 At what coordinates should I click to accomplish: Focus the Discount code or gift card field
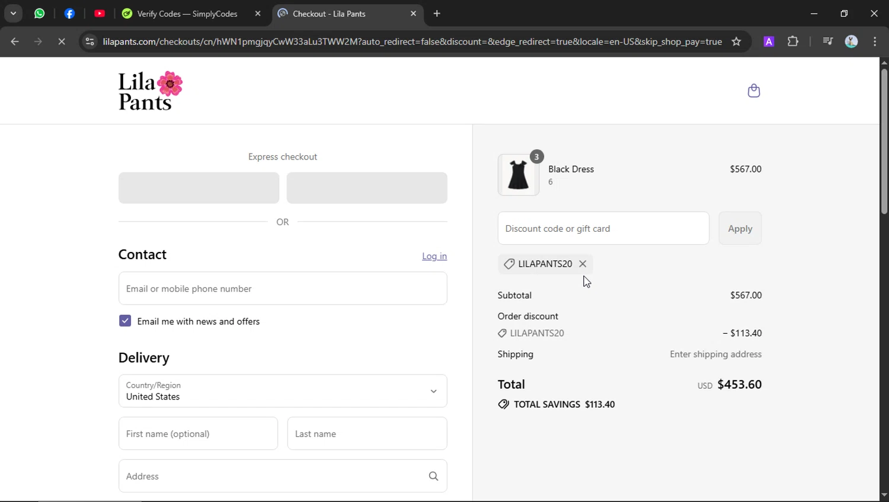[603, 228]
